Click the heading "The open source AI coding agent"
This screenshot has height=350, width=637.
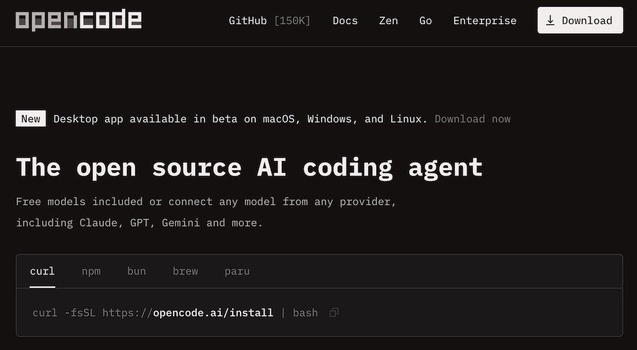[x=249, y=168]
